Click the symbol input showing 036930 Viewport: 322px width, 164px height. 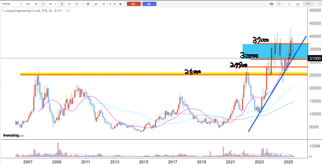[10, 4]
